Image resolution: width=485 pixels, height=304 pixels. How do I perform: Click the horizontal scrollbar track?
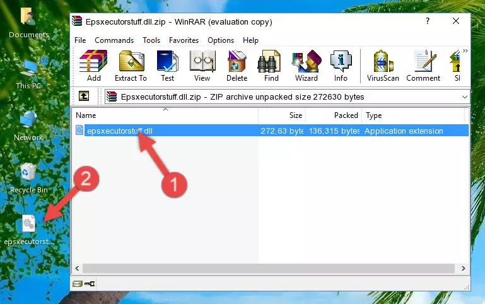(269, 269)
